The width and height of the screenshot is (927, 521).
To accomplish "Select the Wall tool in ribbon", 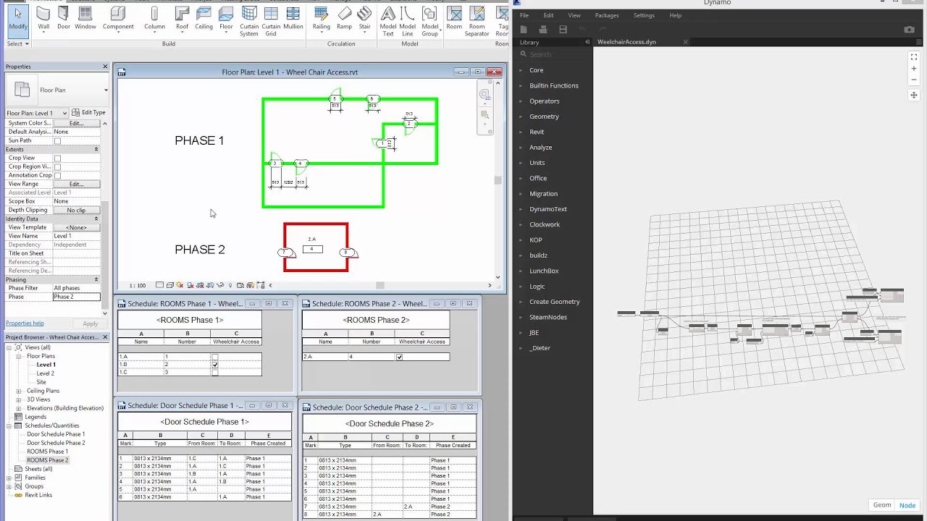I will tap(43, 17).
